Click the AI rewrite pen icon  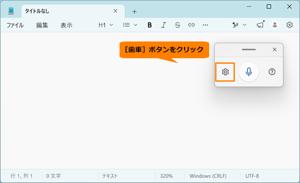(x=235, y=25)
